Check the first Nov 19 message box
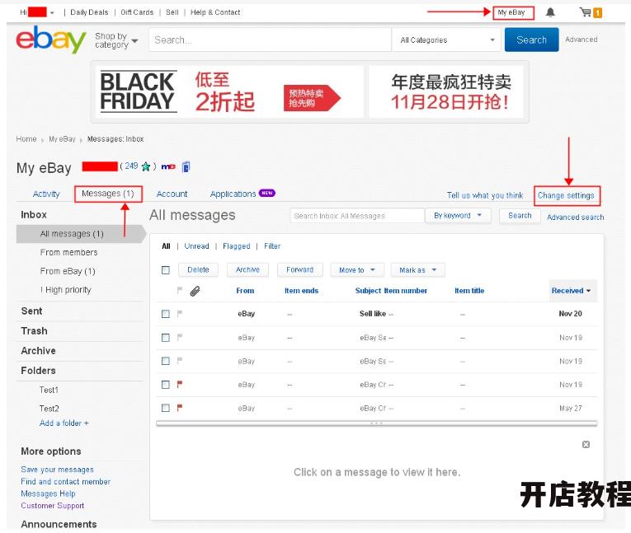This screenshot has width=631, height=533. tap(166, 338)
